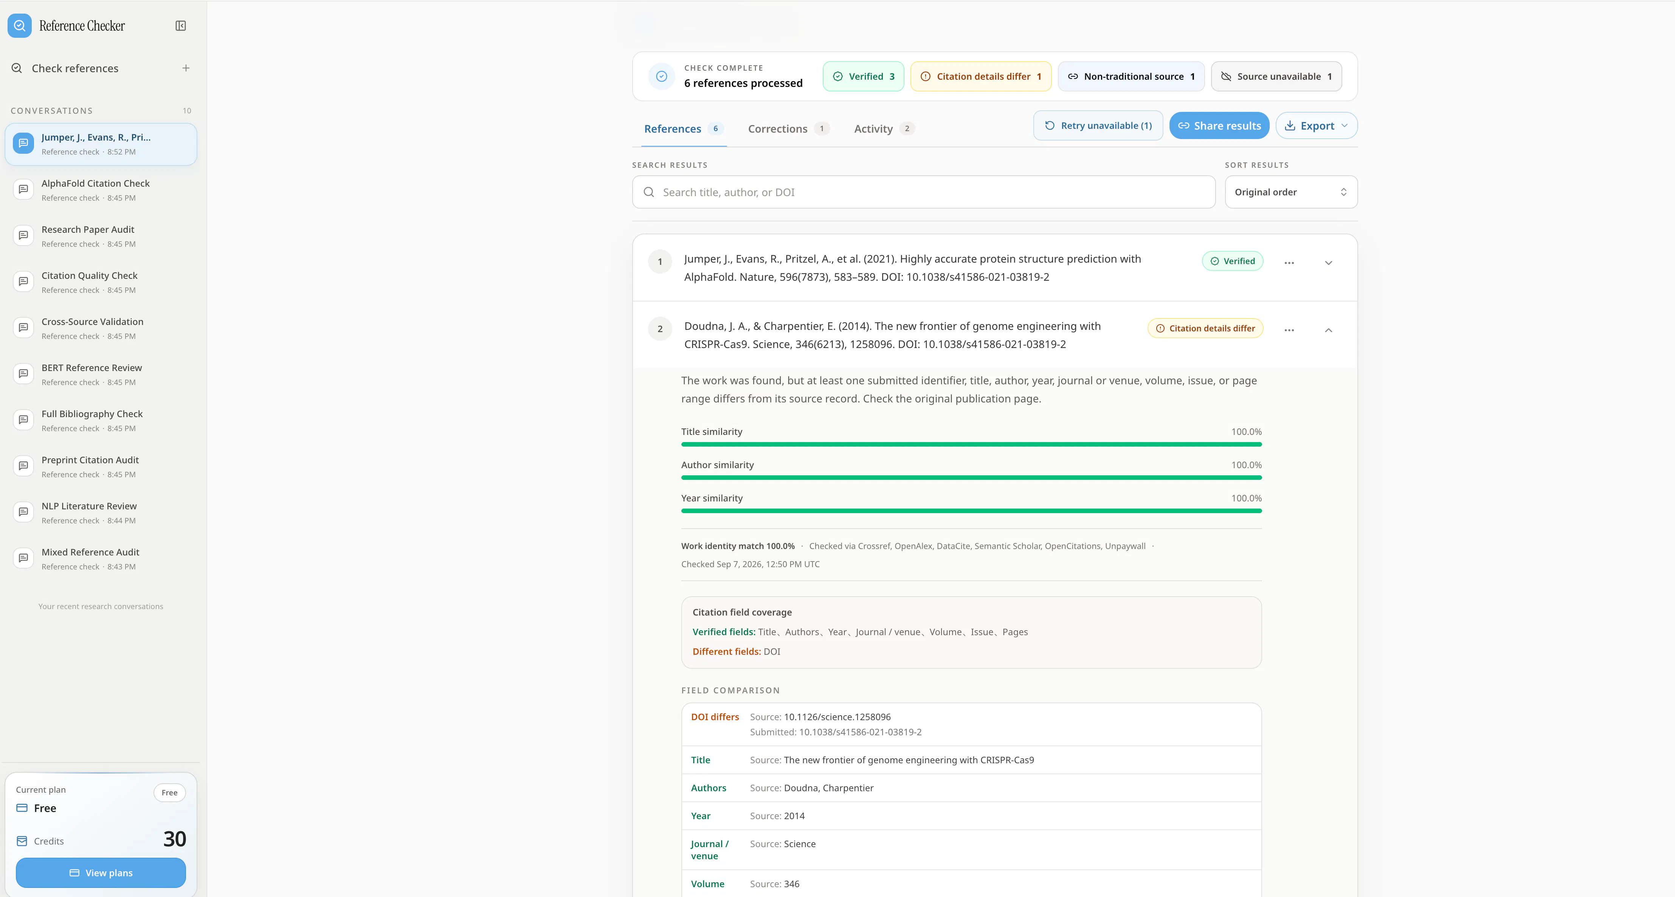1675x897 pixels.
Task: Click the AlphaFold Citation Check chat icon
Action: click(23, 189)
